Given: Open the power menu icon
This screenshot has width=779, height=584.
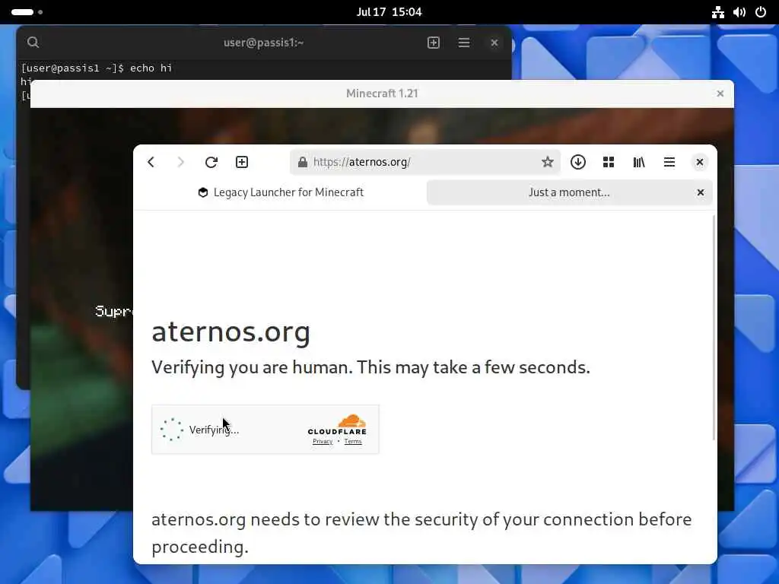Looking at the screenshot, I should pos(761,12).
